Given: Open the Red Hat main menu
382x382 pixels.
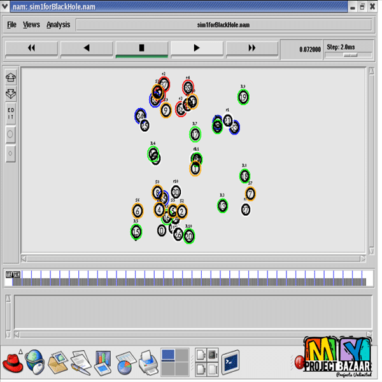Looking at the screenshot, I should tap(11, 362).
